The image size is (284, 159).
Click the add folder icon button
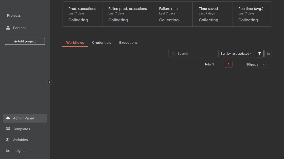tap(268, 54)
